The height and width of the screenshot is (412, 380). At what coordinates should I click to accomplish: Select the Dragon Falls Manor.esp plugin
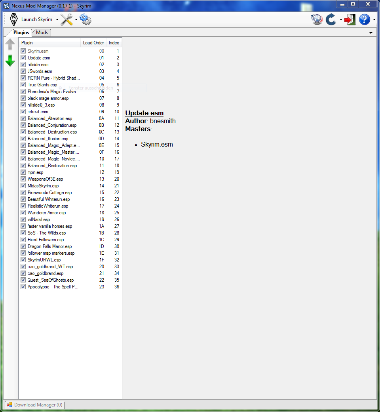click(x=70, y=246)
